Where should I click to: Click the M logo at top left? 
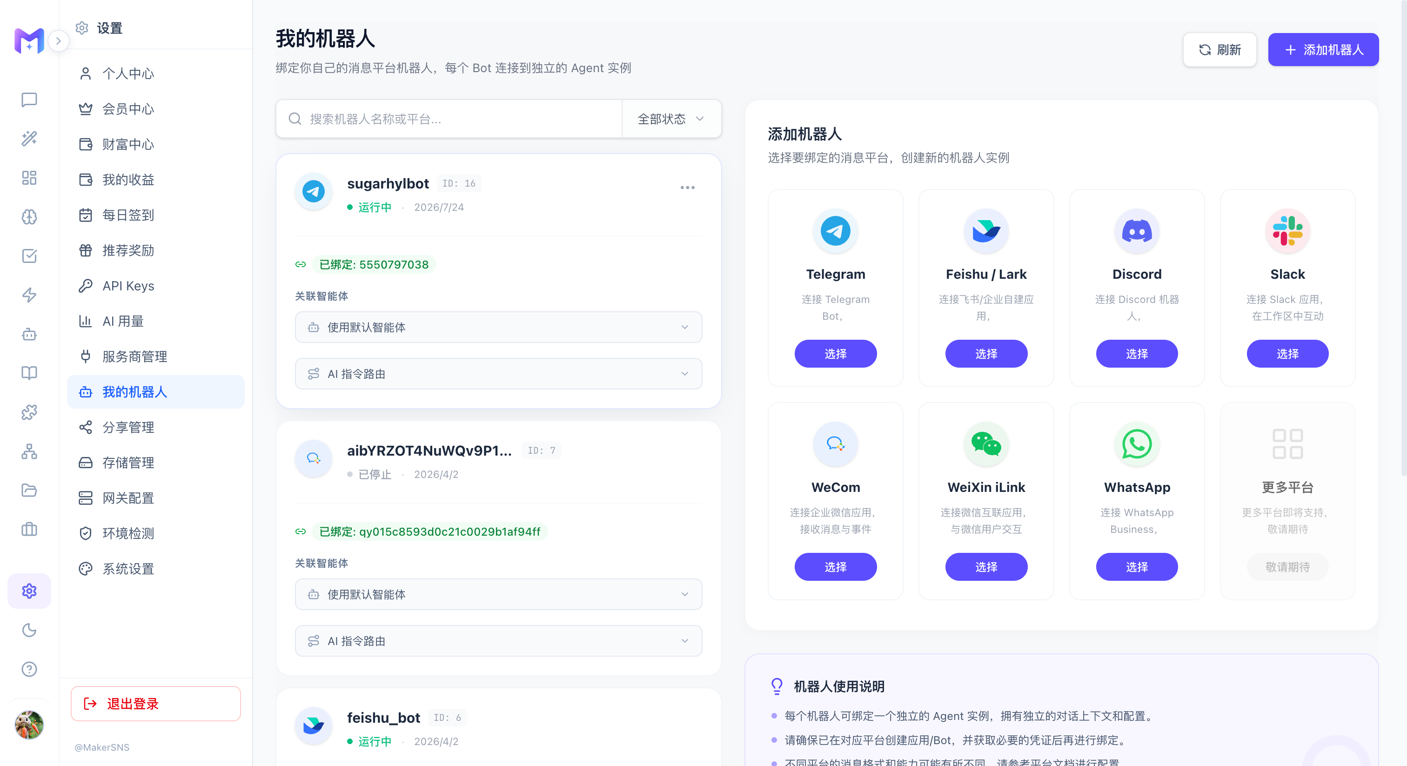coord(29,41)
